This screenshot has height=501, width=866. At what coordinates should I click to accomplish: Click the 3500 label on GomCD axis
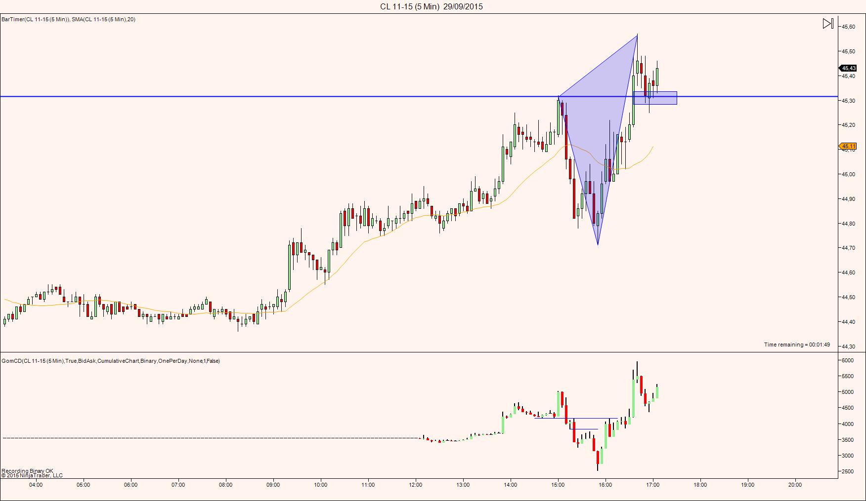847,440
